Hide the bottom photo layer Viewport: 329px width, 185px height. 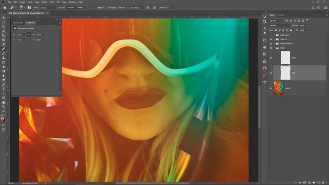point(271,88)
